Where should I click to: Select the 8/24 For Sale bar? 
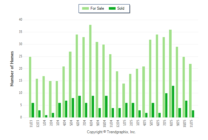[90, 71]
